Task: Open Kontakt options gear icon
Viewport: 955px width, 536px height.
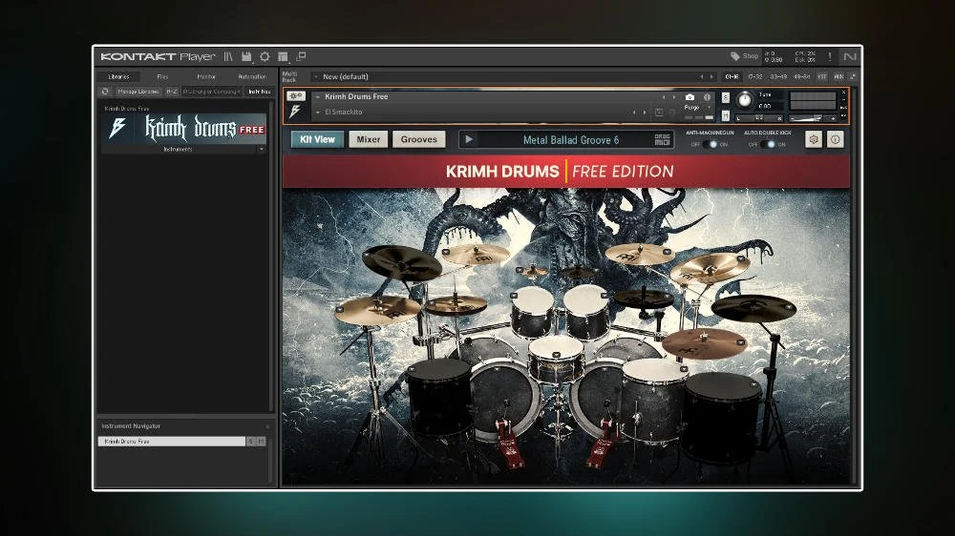Action: (265, 56)
